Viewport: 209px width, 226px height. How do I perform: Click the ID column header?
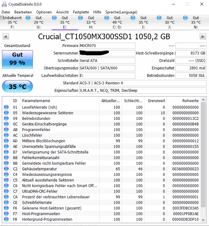click(x=15, y=101)
